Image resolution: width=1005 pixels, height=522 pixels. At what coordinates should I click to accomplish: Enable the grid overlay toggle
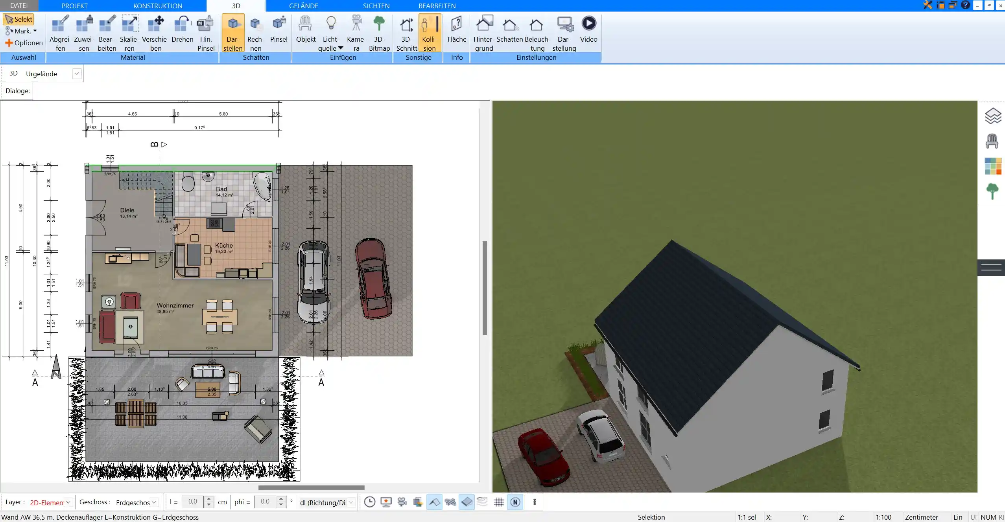click(x=499, y=502)
